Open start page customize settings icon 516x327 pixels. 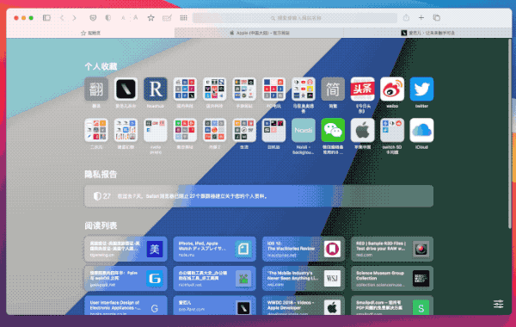(498, 304)
